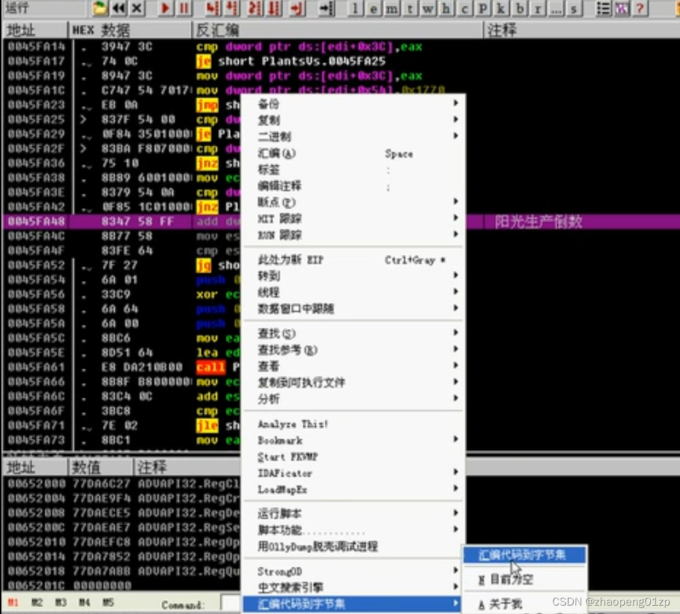Open Bookmark submenu
Viewport: 680px width, 614px height.
(353, 440)
